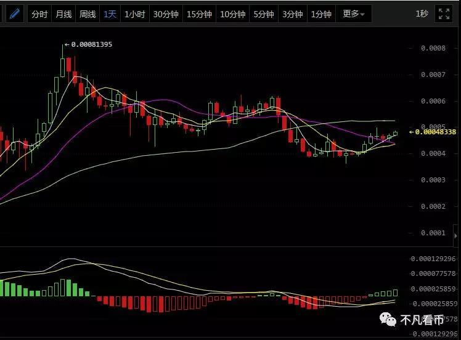Switch to 分时 time-sharing view
461x340 pixels.
click(39, 14)
